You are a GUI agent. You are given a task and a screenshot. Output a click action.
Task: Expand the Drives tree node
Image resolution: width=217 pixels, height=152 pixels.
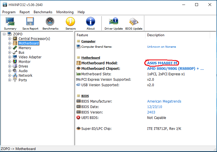click(x=9, y=66)
